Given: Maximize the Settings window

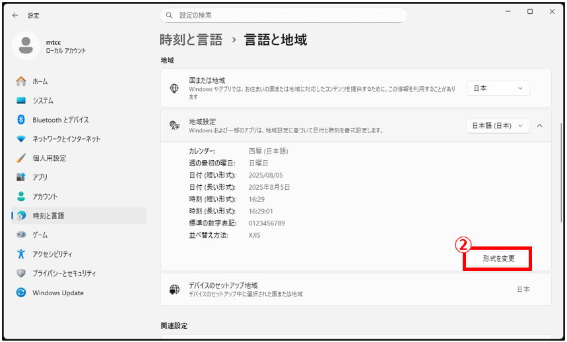Looking at the screenshot, I should [x=530, y=12].
